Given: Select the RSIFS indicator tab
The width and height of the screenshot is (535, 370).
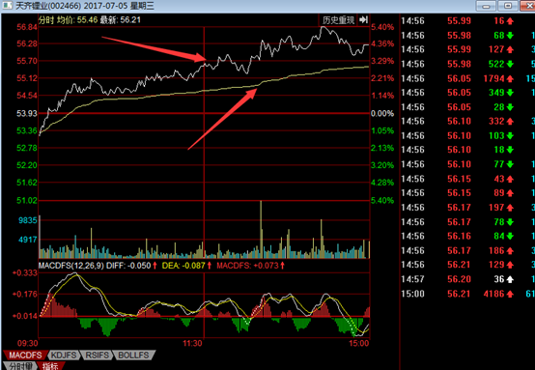Looking at the screenshot, I should [x=97, y=355].
